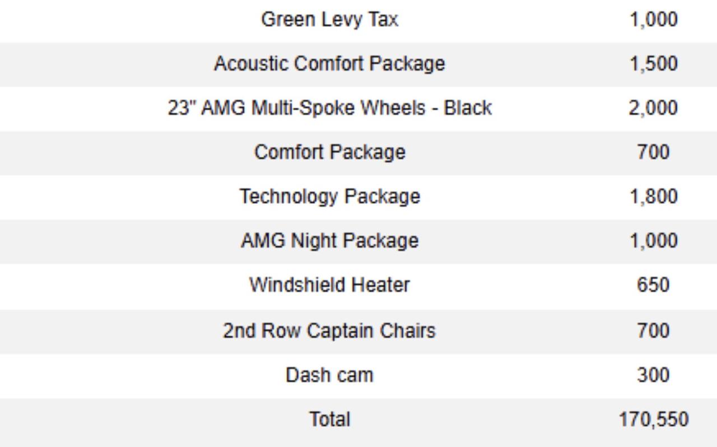Select the 300 Dash cam price
Screen dimensions: 717x447
[x=653, y=375]
